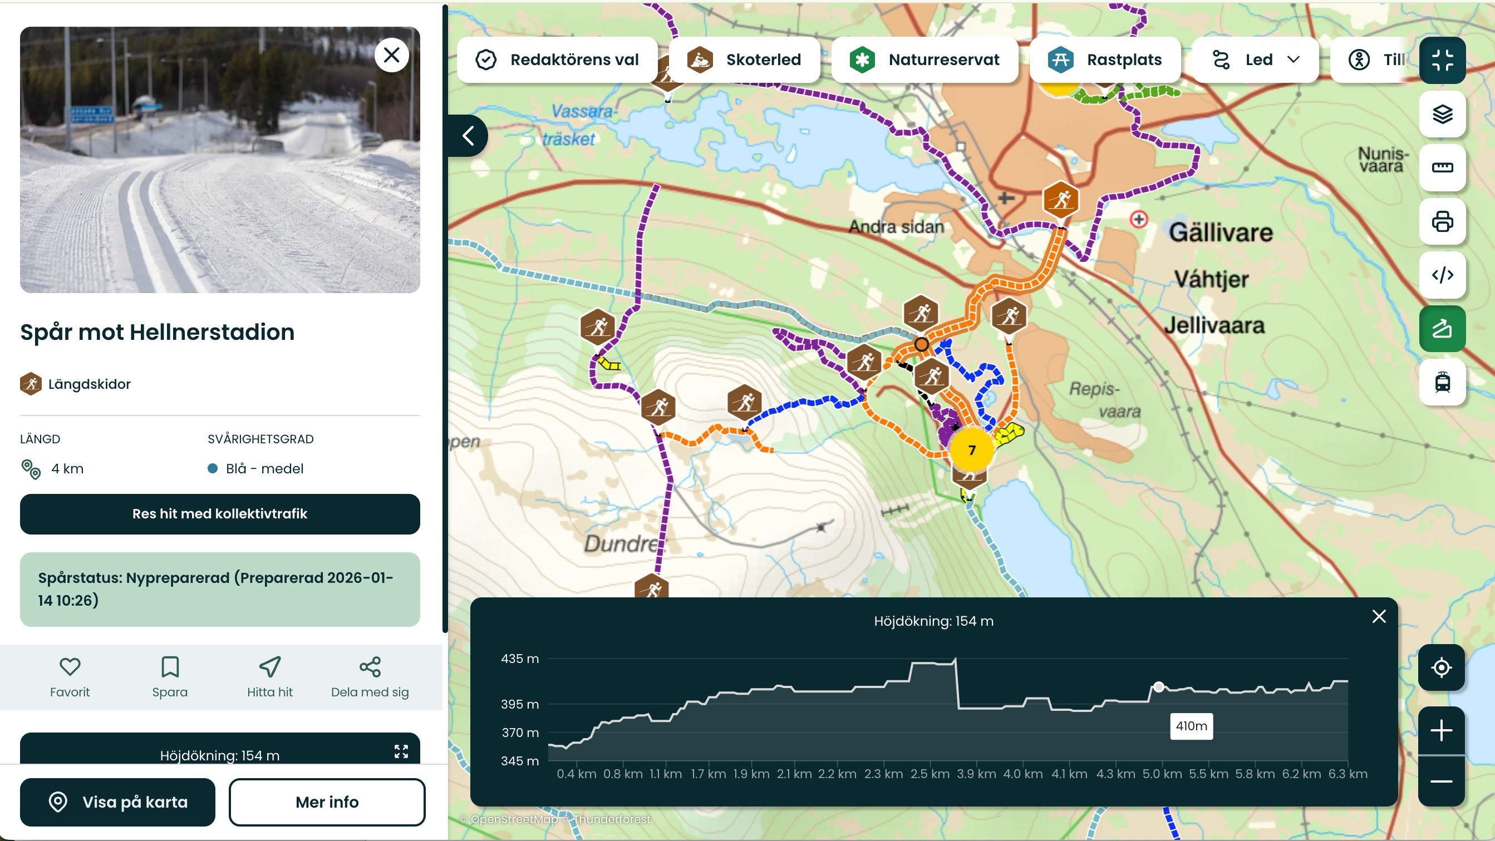Viewport: 1495px width, 841px height.
Task: Toggle the green elevation profile button
Action: 1442,329
